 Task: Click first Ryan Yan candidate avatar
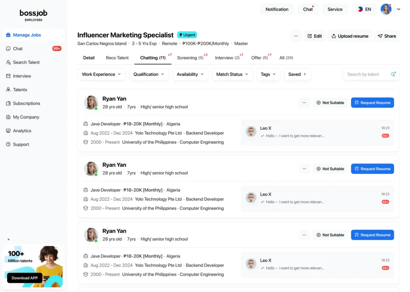(x=91, y=102)
